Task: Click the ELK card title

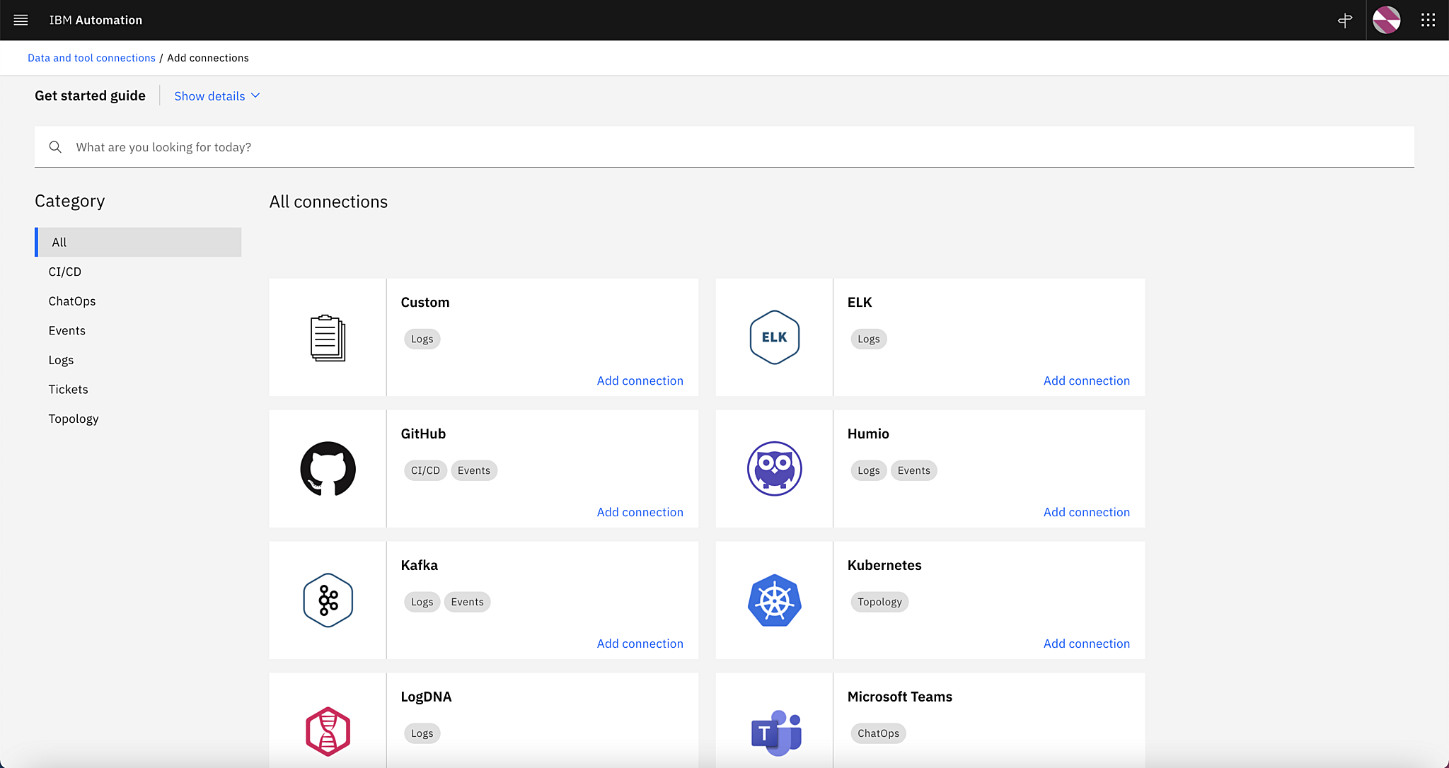Action: 860,302
